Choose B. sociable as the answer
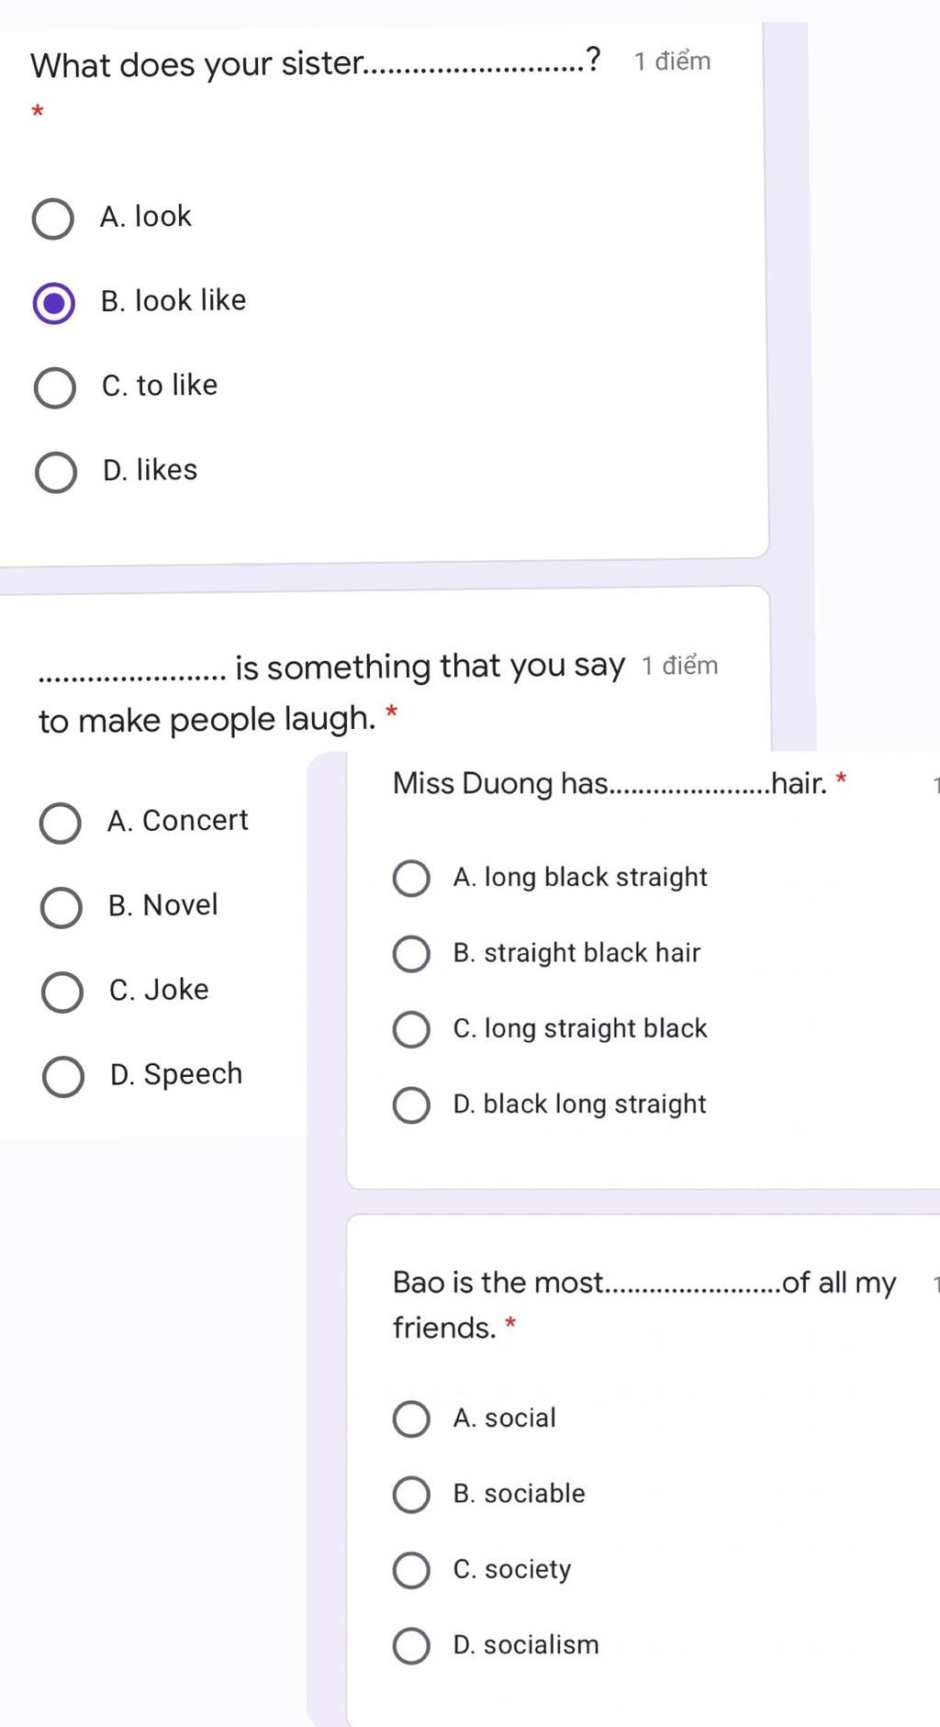The height and width of the screenshot is (1727, 940). point(411,1495)
